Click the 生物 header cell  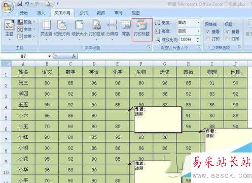point(141,72)
